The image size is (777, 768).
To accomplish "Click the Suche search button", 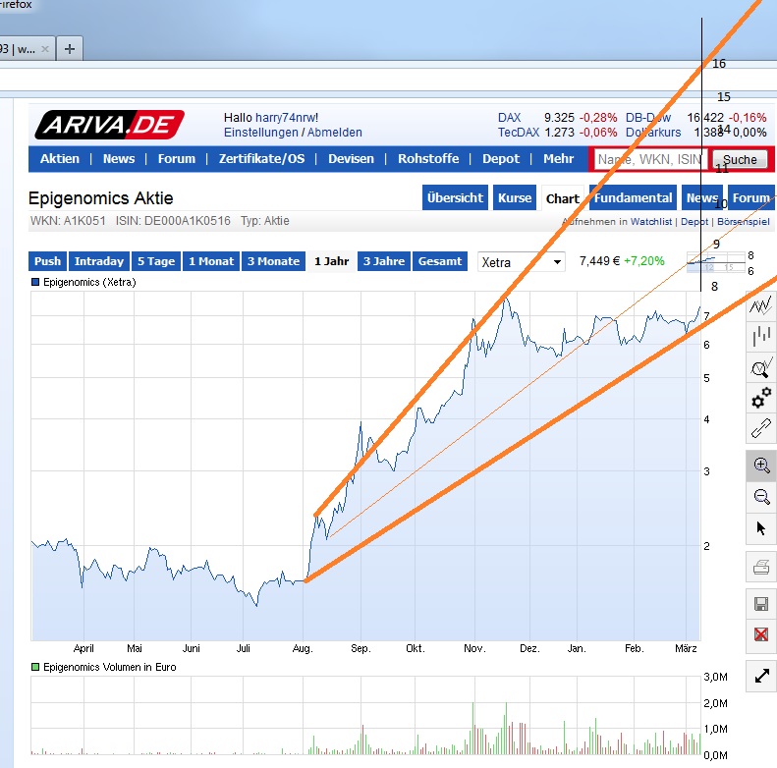I will click(x=740, y=159).
